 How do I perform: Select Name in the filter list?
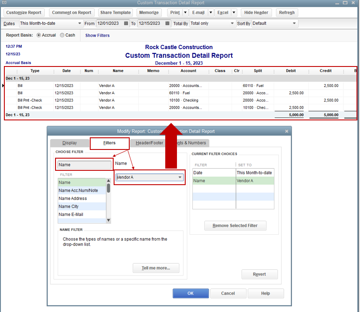82,183
